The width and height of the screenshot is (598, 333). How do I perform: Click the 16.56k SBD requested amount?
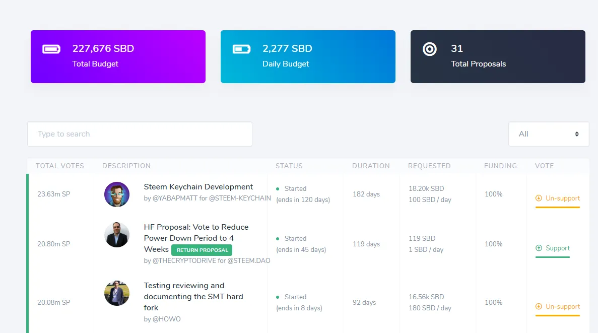tap(426, 297)
